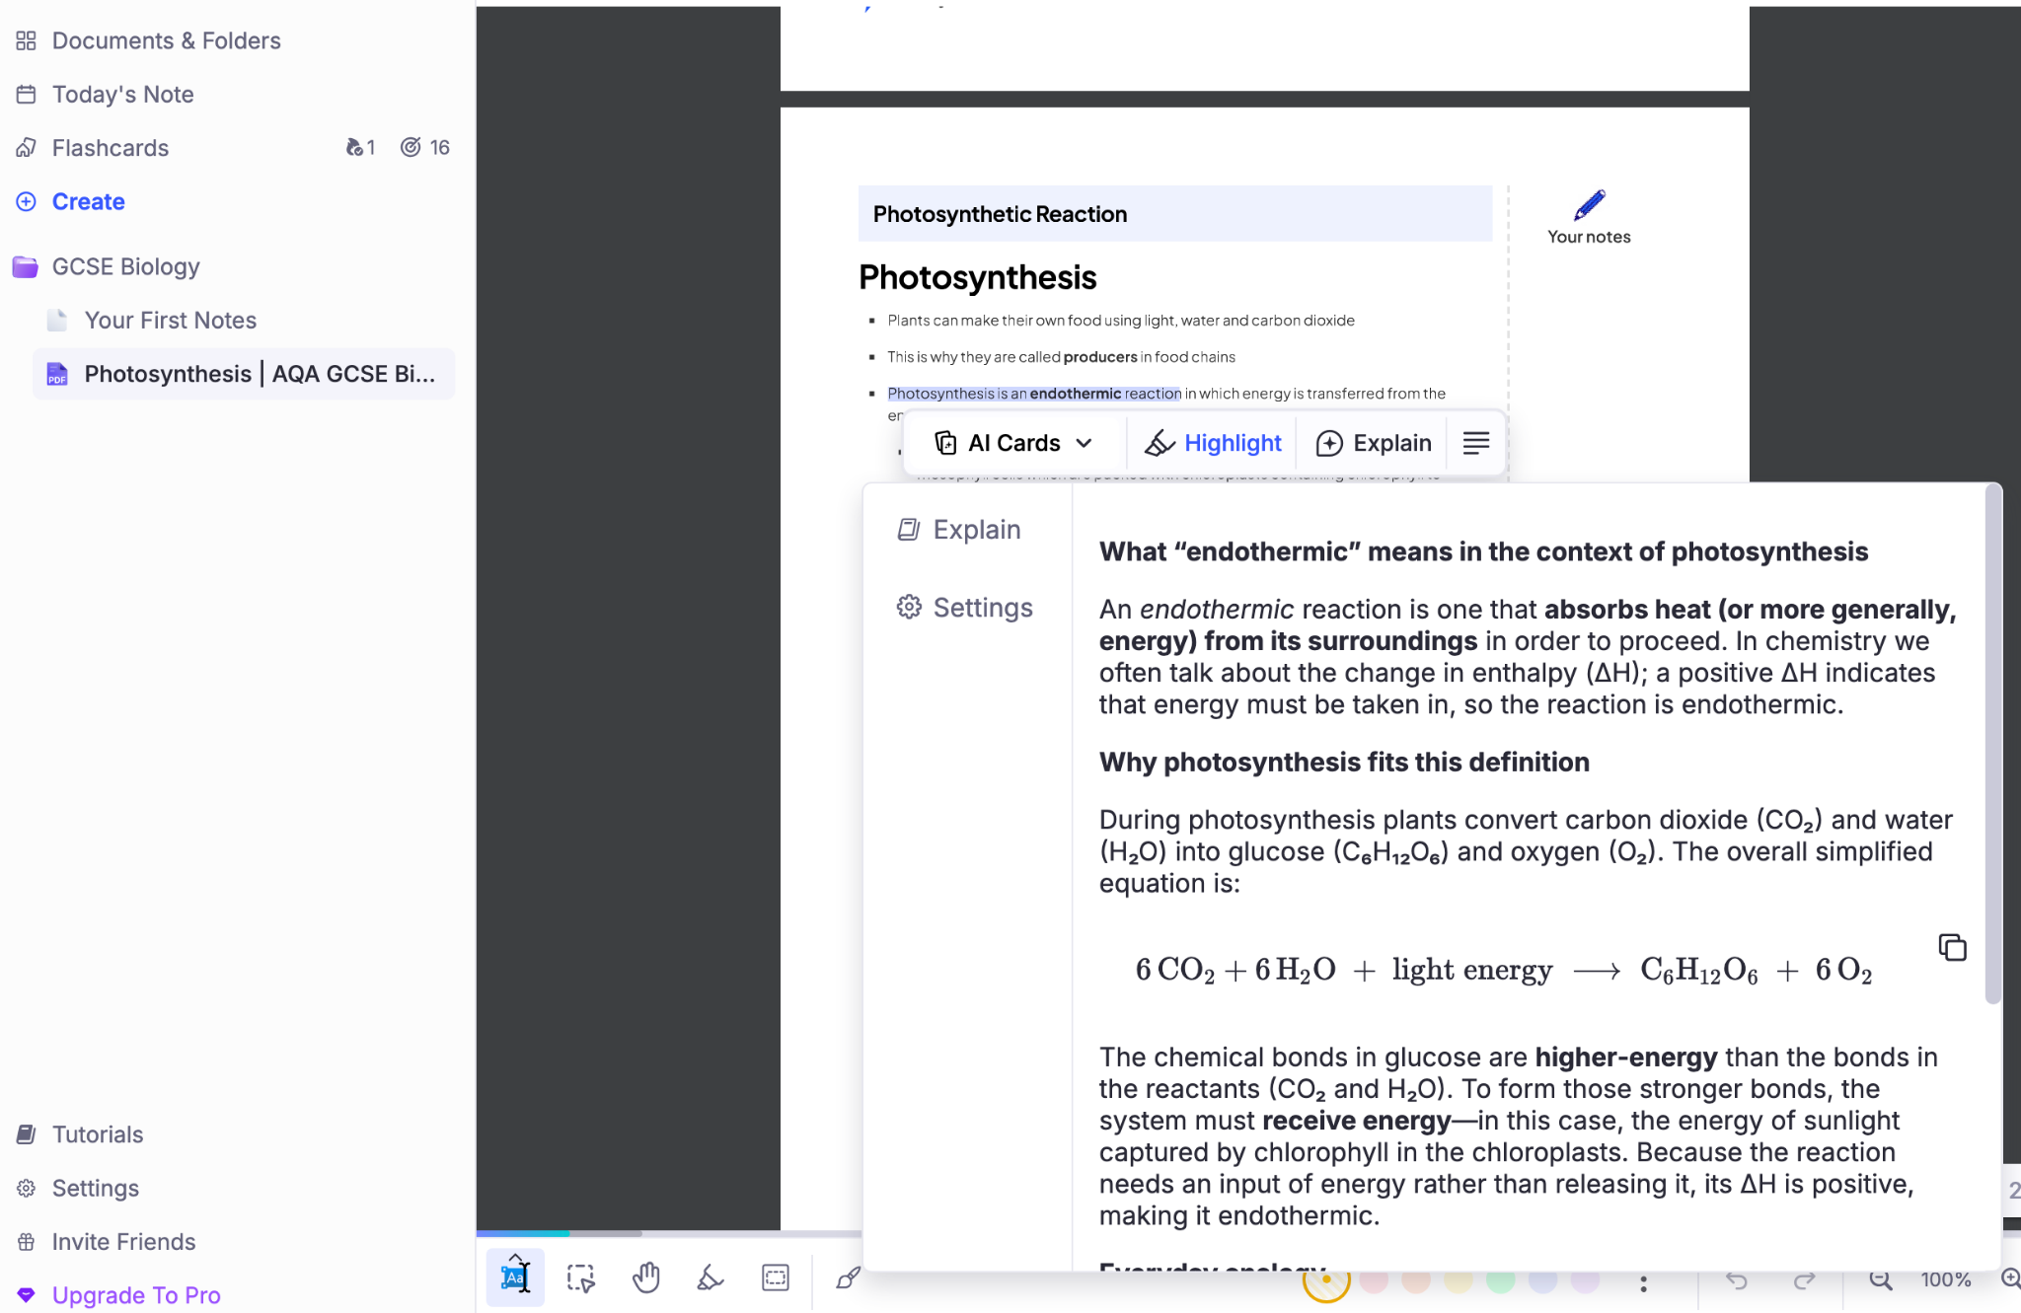Click Invite Friends

(123, 1242)
